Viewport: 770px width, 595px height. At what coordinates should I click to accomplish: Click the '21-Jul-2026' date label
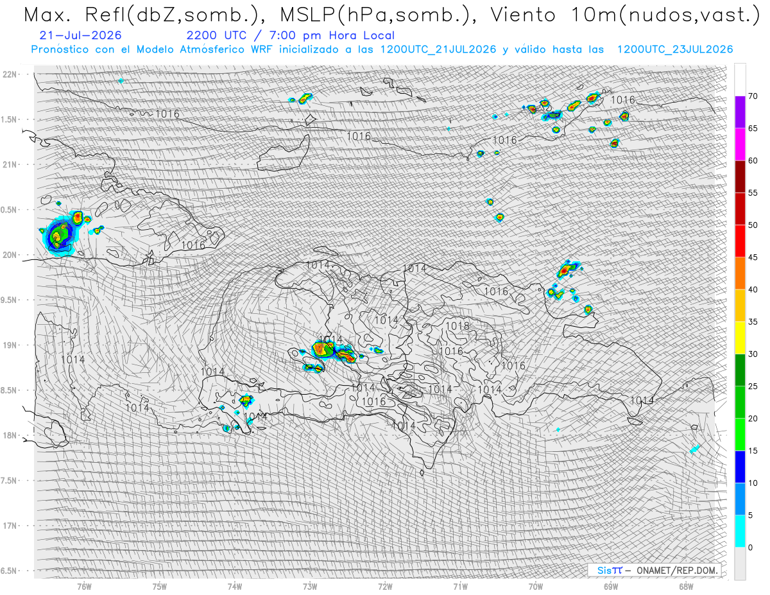tap(80, 36)
